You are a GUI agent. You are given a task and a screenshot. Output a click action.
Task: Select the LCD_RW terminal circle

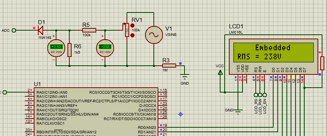pos(260,95)
